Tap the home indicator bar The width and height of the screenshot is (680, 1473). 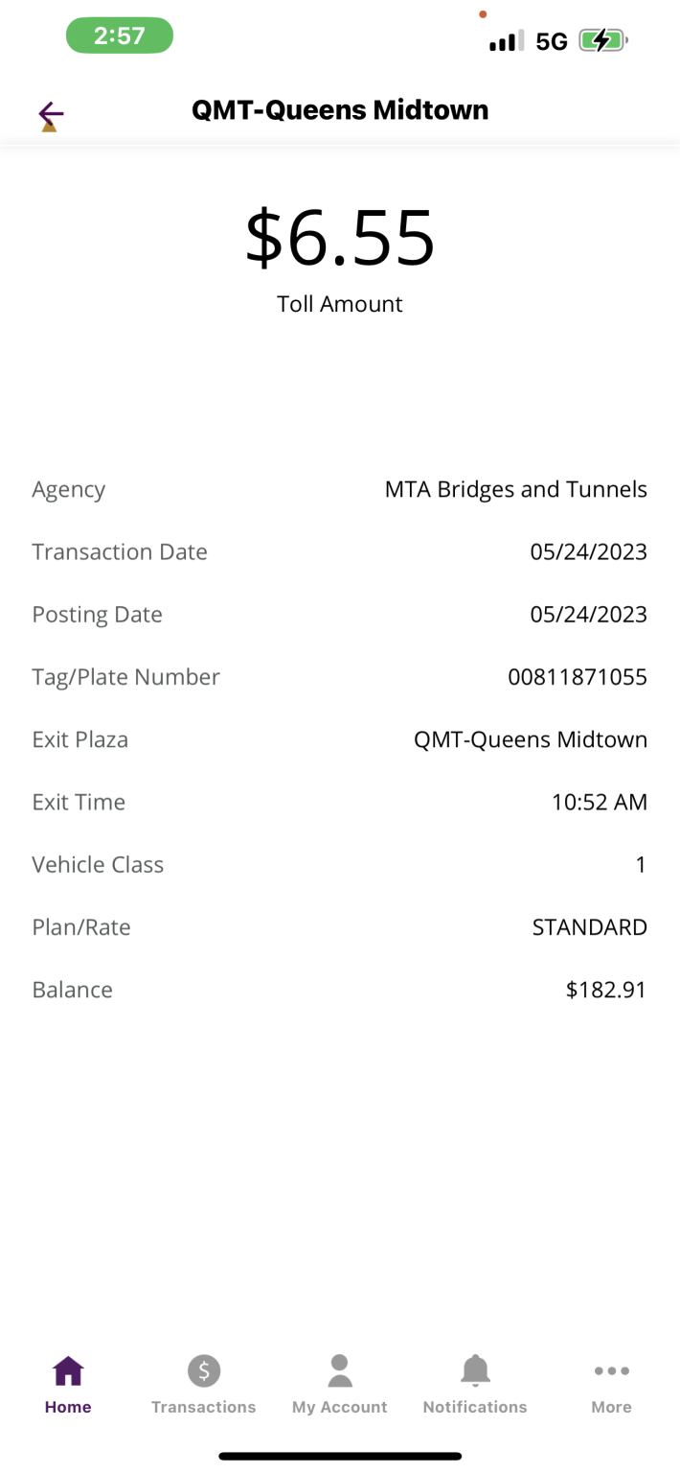tap(340, 1456)
